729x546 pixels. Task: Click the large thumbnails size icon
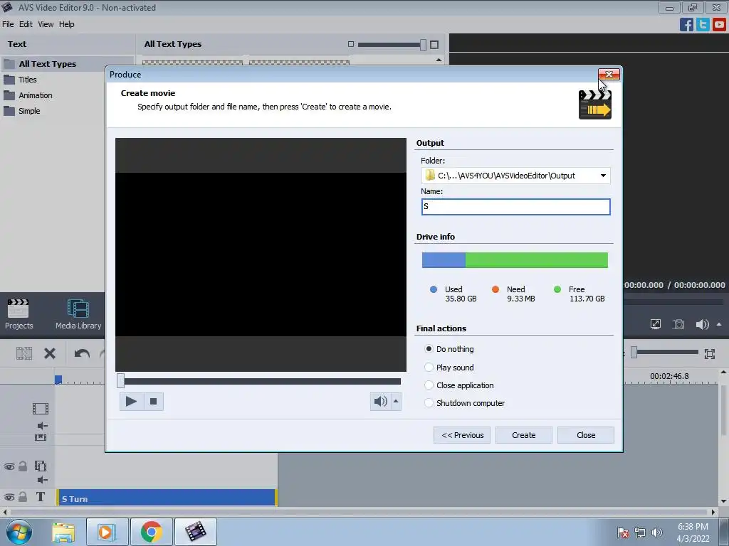(434, 45)
